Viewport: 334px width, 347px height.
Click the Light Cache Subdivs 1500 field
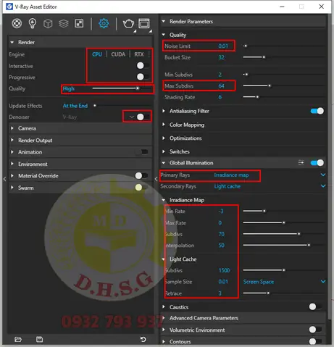tap(224, 270)
